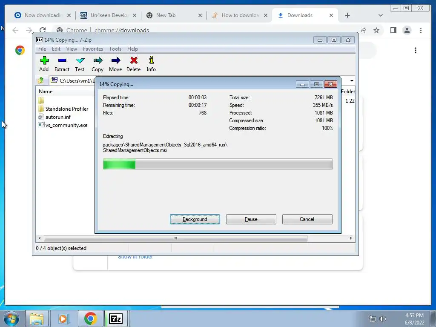This screenshot has width=436, height=327.
Task: Close the Now downloading tab
Action: click(69, 15)
